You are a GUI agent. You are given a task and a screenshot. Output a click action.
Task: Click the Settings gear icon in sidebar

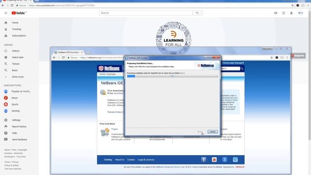pyautogui.click(x=6, y=120)
